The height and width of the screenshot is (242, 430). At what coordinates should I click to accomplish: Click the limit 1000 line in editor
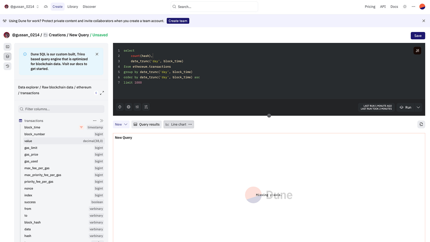[x=133, y=83]
